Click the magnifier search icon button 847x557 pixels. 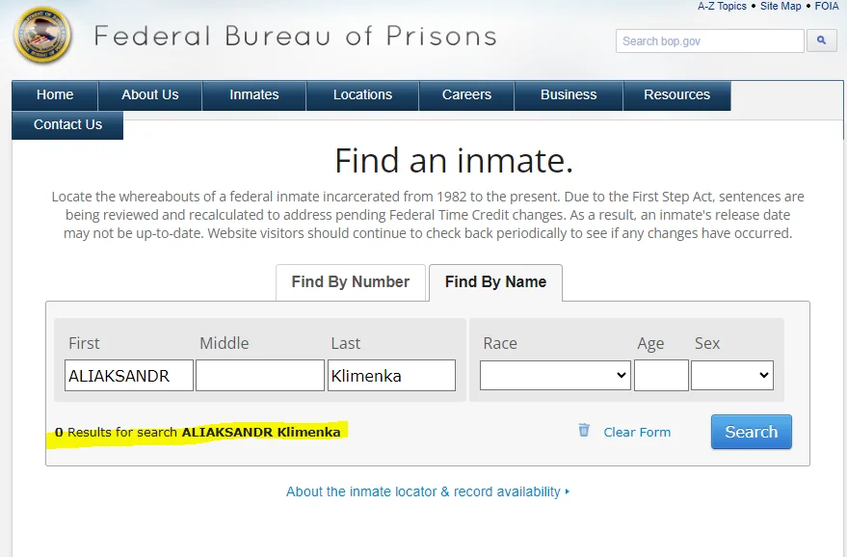point(822,40)
